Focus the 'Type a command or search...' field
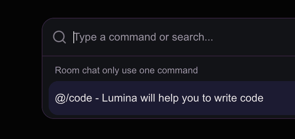This screenshot has width=295, height=139. tap(184, 37)
